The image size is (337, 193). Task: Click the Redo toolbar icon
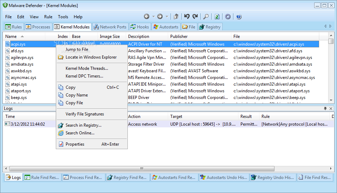195,16
